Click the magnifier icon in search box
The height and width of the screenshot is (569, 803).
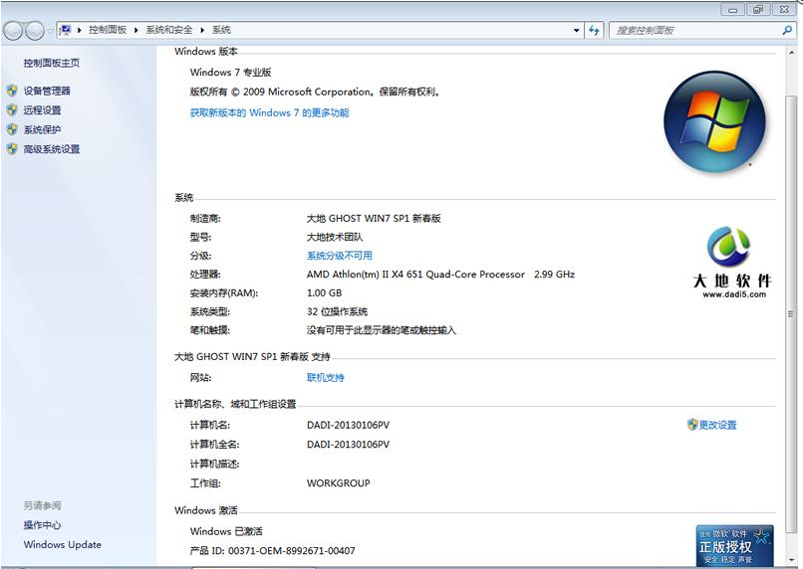tap(787, 31)
